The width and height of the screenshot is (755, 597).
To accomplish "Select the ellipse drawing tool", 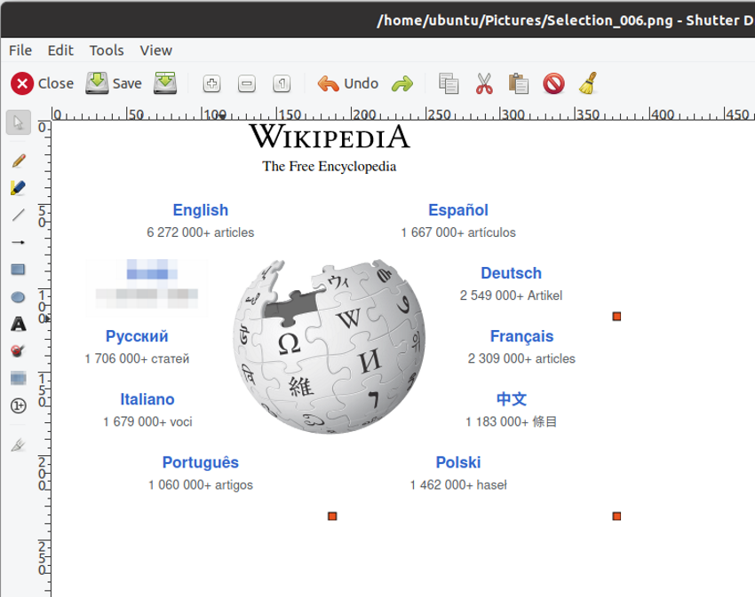I will pos(19,297).
